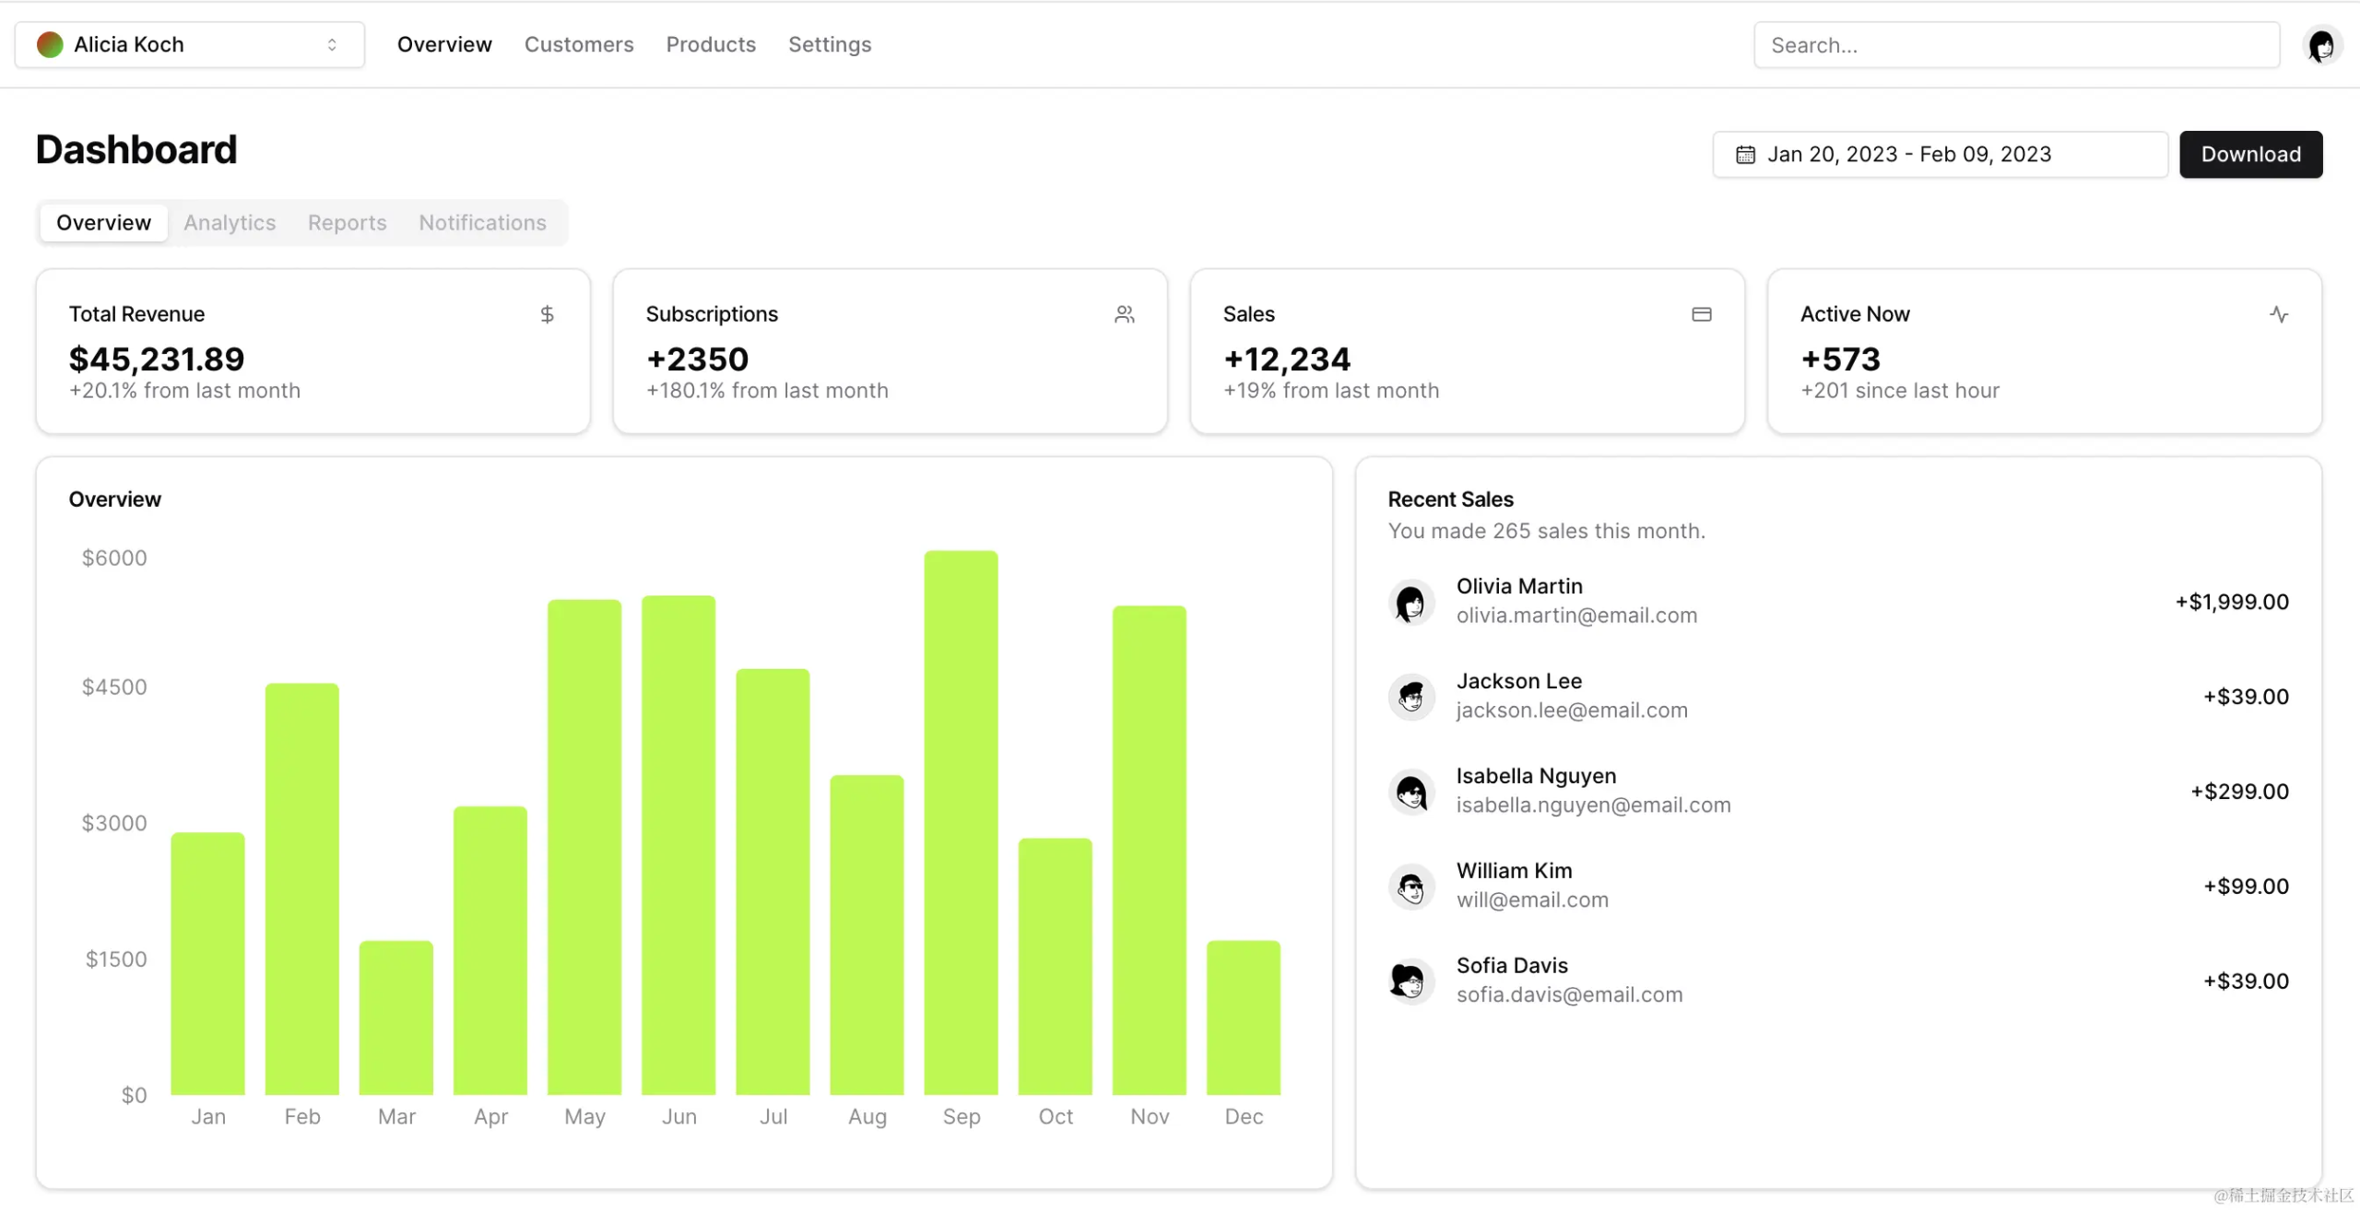Open the Alicia Koch team switcher dropdown
Screen dimensions: 2360x1210
click(x=189, y=45)
